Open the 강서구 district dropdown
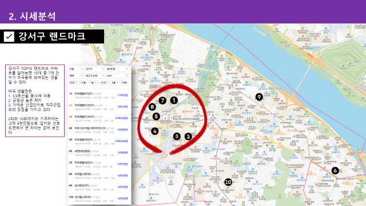This screenshot has height=206, width=366. [x=95, y=69]
